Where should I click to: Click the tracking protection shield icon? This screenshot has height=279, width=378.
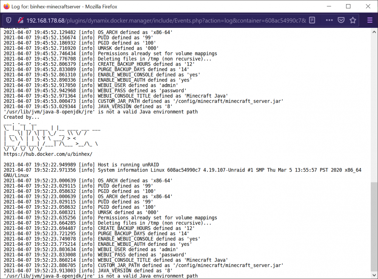(9, 20)
